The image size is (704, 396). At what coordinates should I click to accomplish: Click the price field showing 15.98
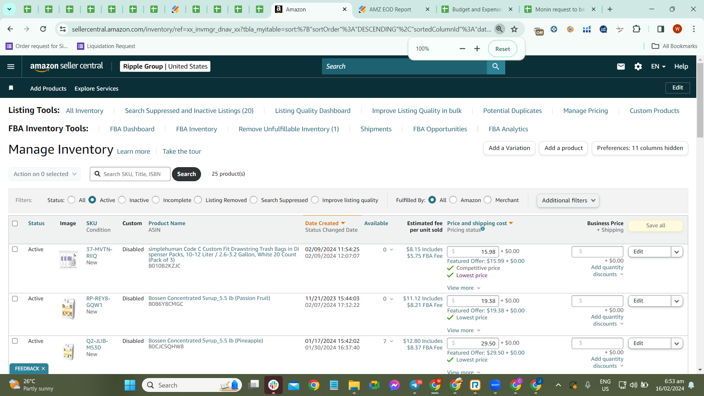[x=473, y=252]
